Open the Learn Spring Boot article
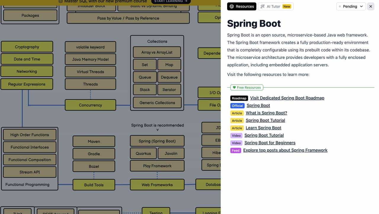This screenshot has height=214, width=379. (263, 128)
